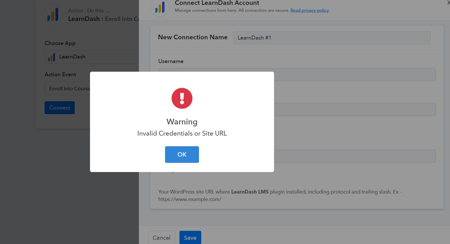Open the Choose App LearnDash dropdown

tap(92, 57)
